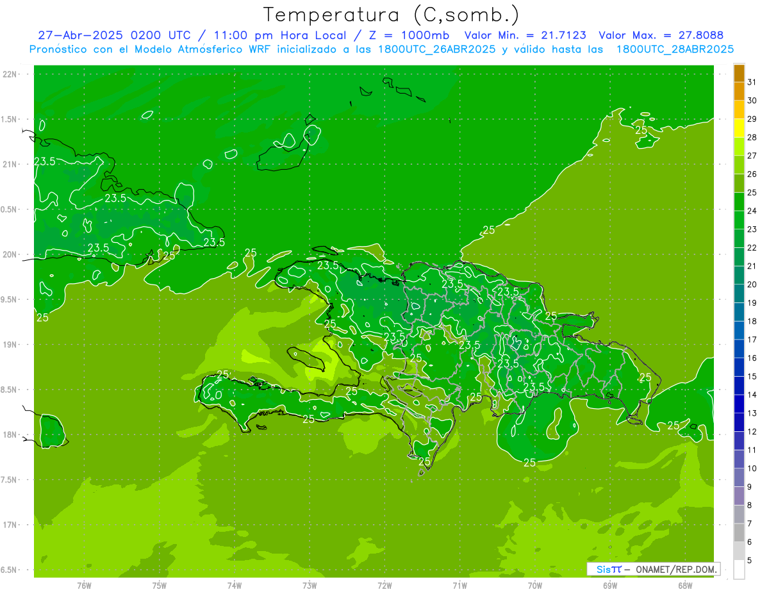Screen dimensions: 769x594
Task: Pick the orange colorbar segment between 30 and 31
Action: click(739, 91)
